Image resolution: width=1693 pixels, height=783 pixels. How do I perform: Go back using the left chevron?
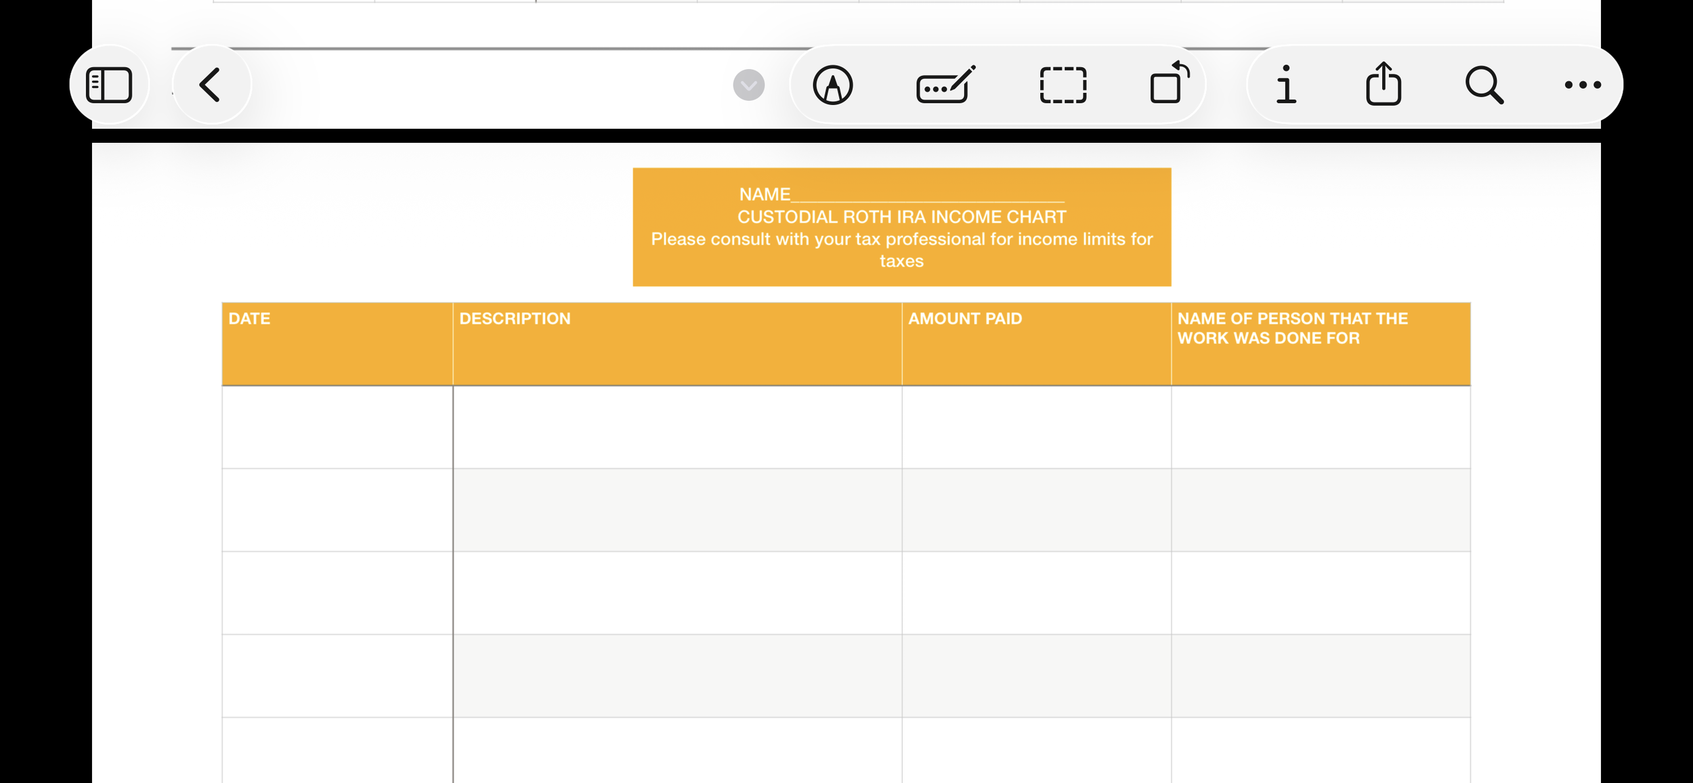211,85
